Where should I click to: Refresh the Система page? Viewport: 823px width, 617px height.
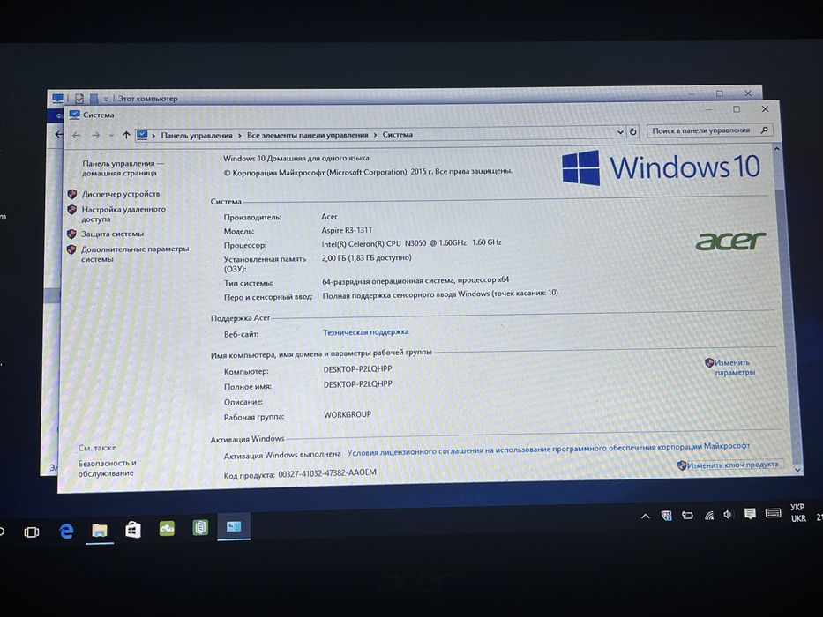[x=633, y=131]
